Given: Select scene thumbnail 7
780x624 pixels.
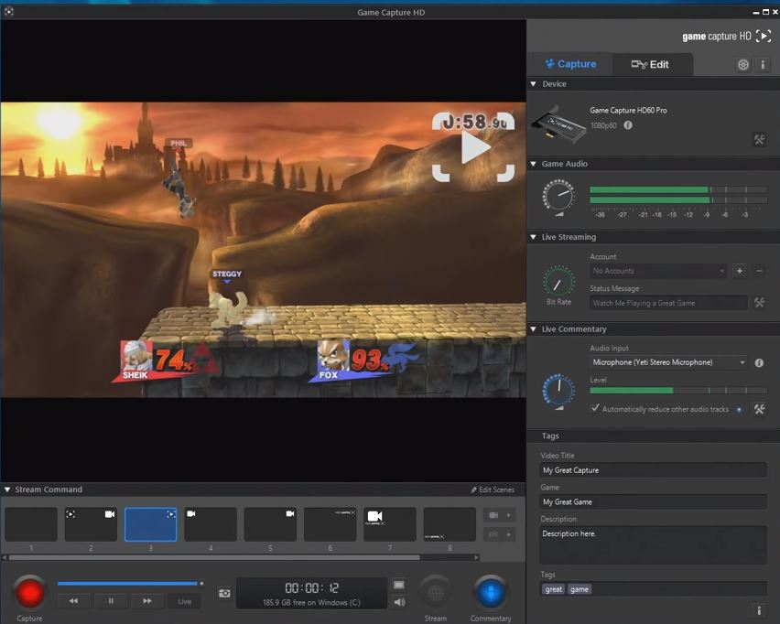Looking at the screenshot, I should (x=389, y=524).
